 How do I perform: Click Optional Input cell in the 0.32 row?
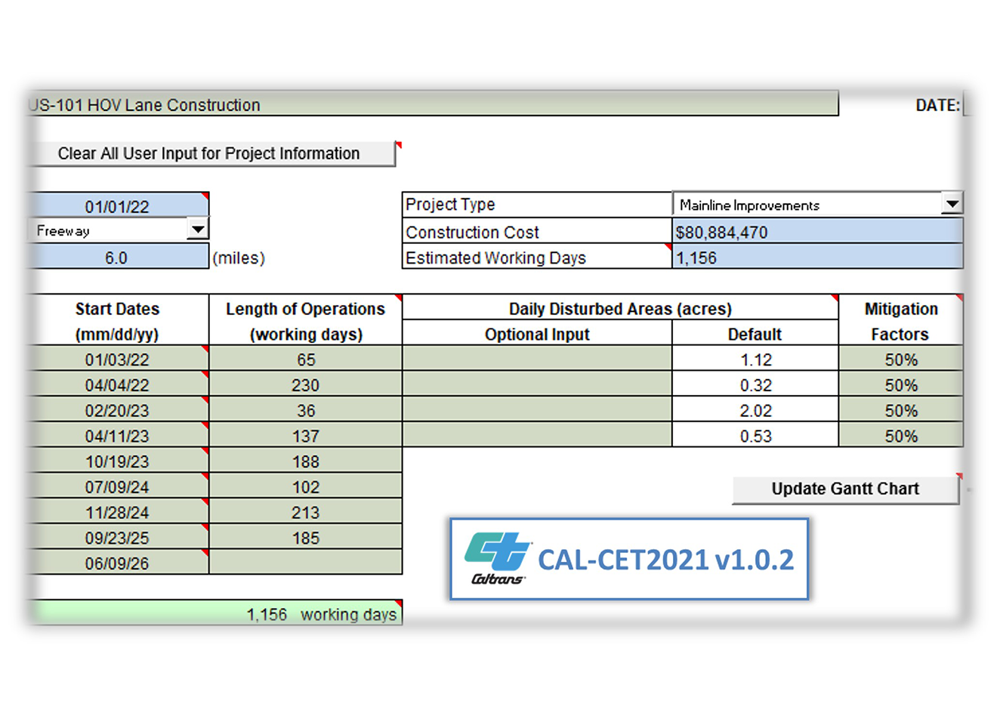tap(537, 384)
